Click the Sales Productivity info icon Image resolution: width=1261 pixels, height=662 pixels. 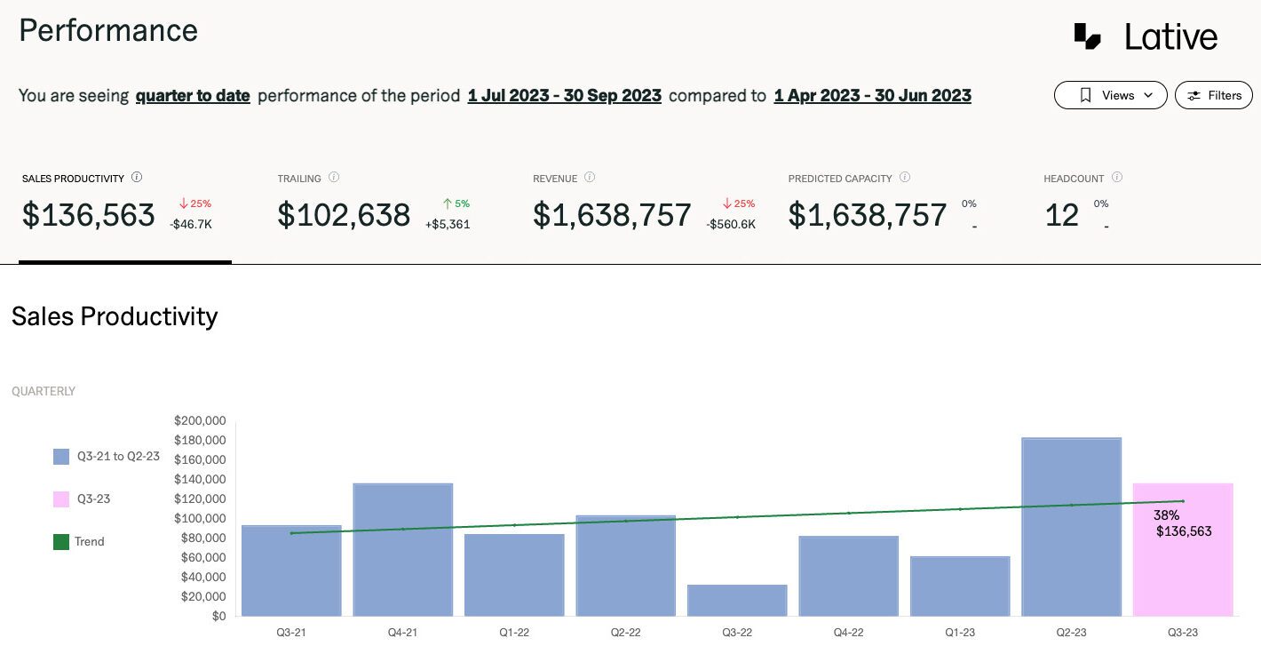138,177
